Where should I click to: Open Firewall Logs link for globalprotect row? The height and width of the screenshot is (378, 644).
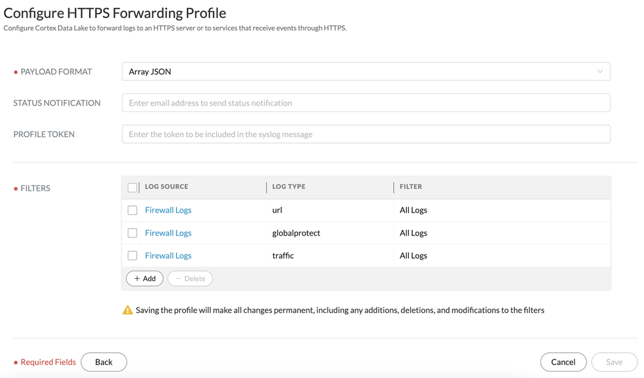point(168,233)
